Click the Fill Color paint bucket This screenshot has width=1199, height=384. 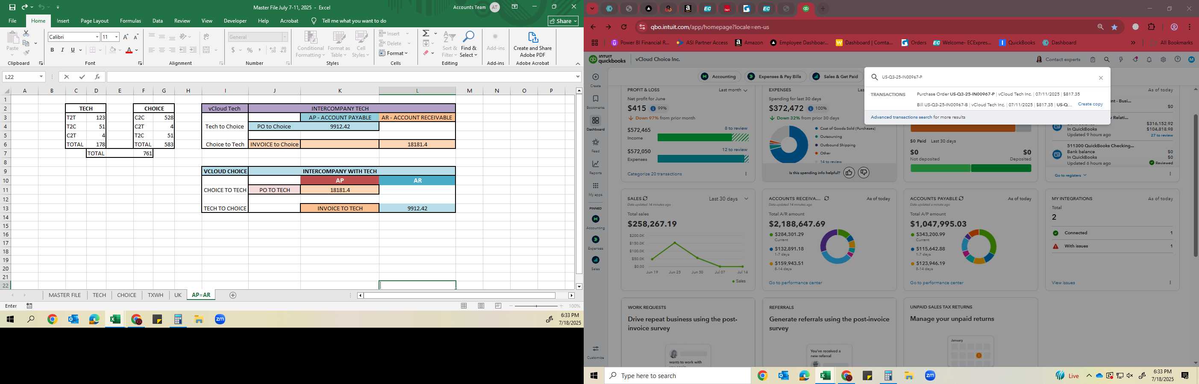coord(112,50)
